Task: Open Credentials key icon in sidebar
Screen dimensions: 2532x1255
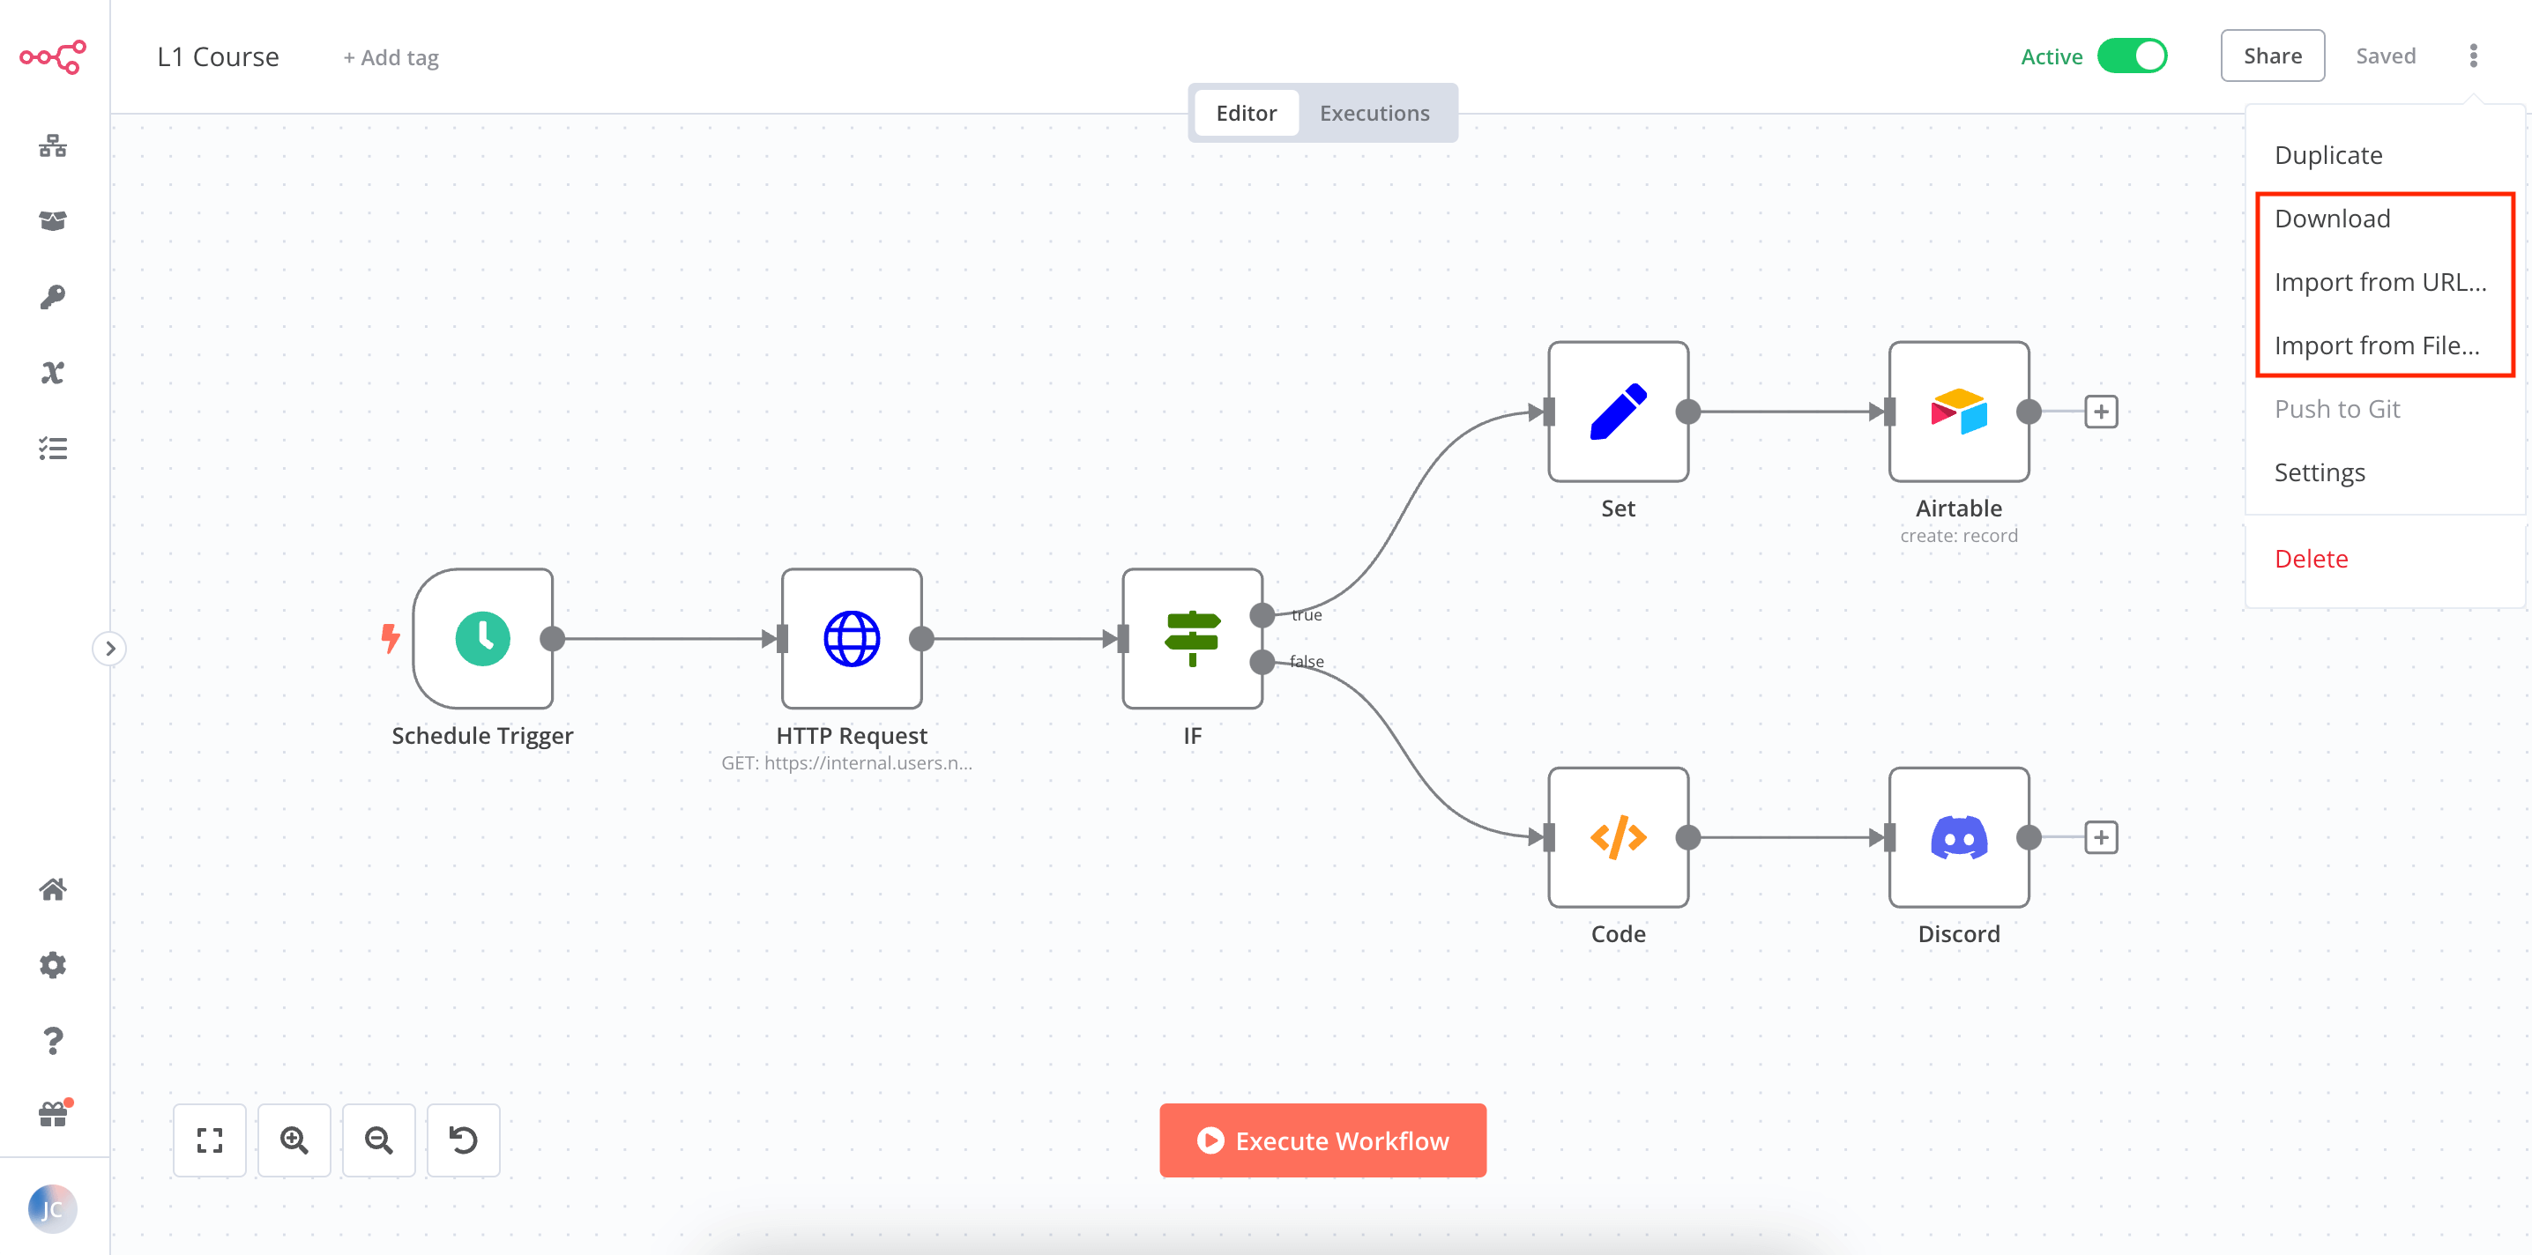Action: click(53, 297)
